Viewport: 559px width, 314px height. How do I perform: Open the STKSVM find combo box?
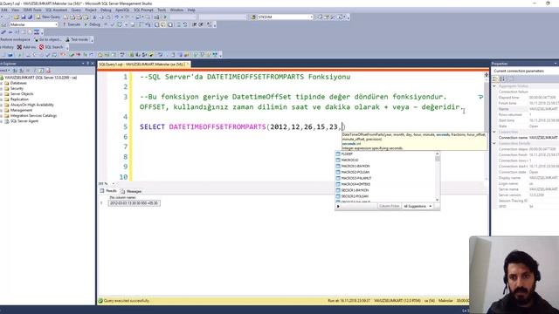[285, 17]
